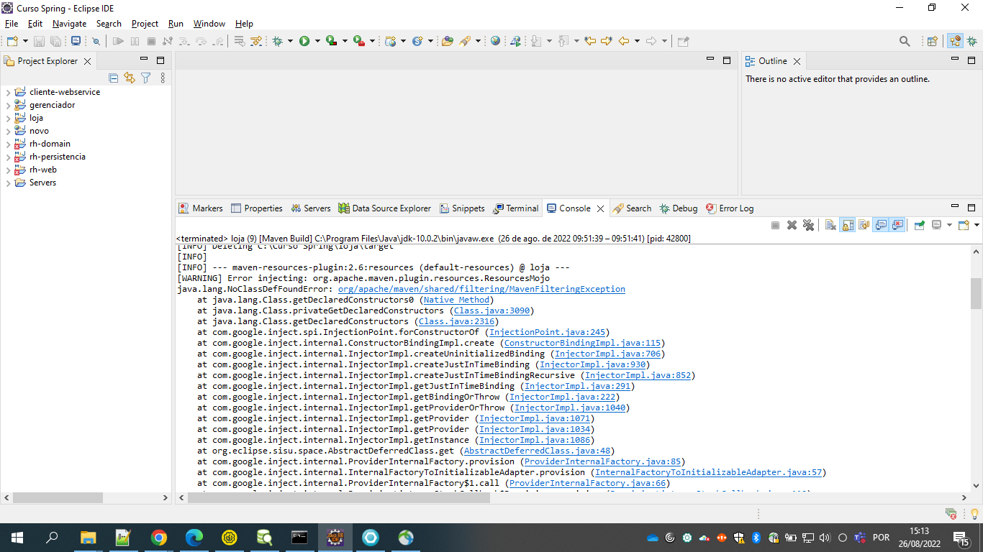Click Remove All Terminated Launches icon
The image size is (983, 552).
point(808,225)
